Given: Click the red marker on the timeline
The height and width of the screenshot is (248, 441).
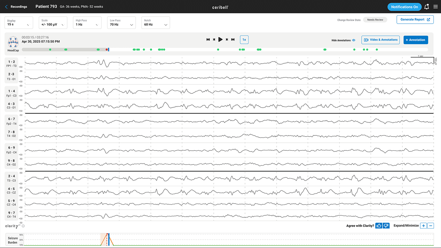Looking at the screenshot, I should 107,50.
